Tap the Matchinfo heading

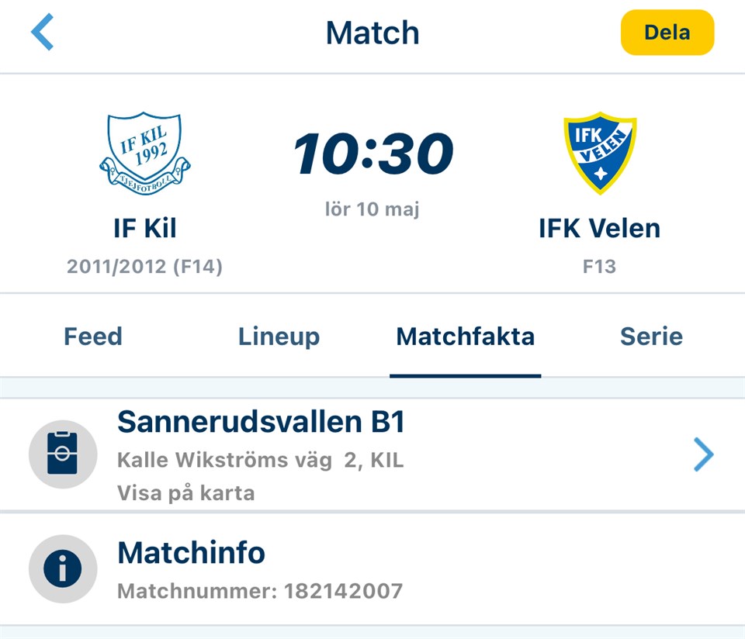tap(191, 553)
